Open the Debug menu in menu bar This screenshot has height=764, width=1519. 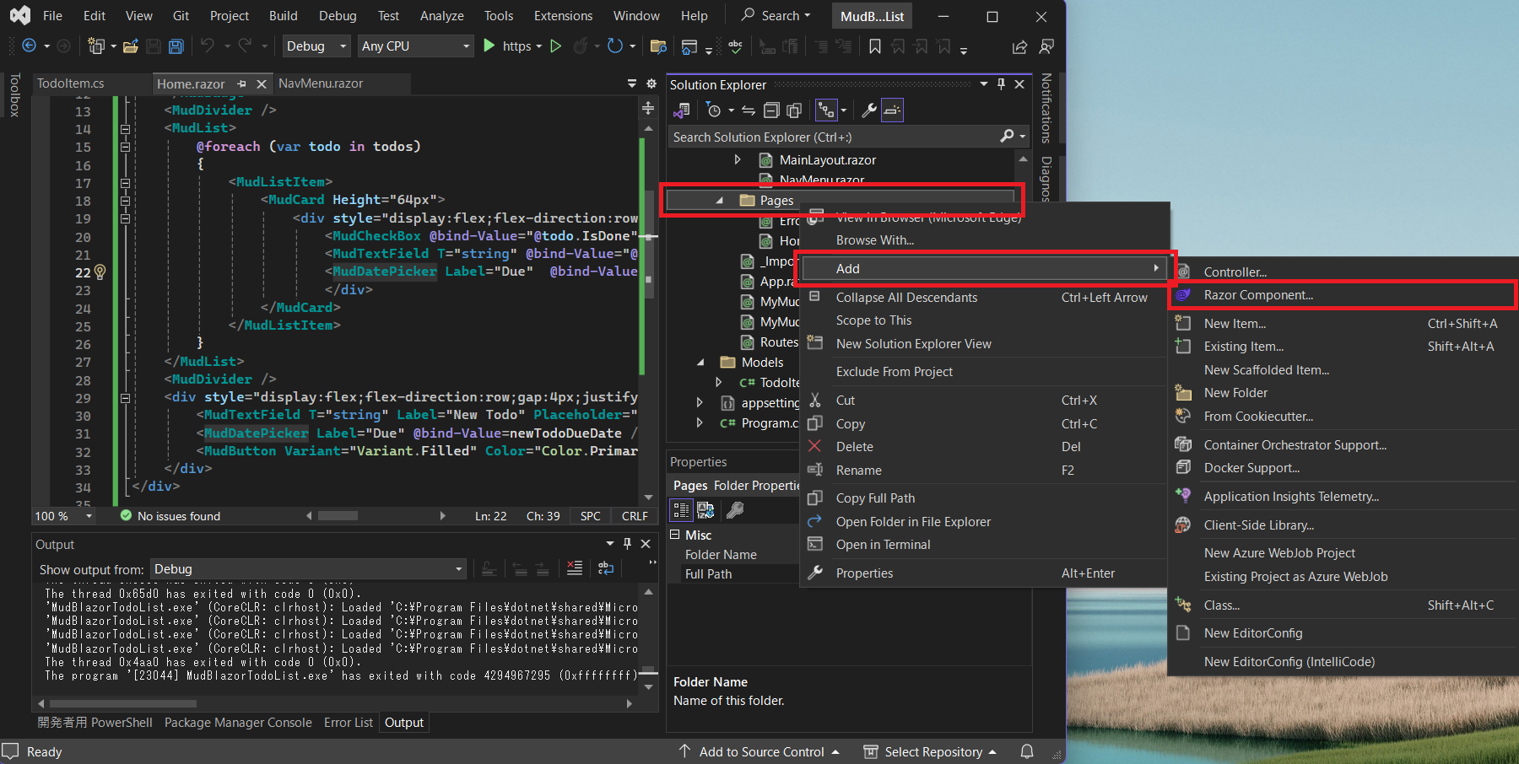338,16
